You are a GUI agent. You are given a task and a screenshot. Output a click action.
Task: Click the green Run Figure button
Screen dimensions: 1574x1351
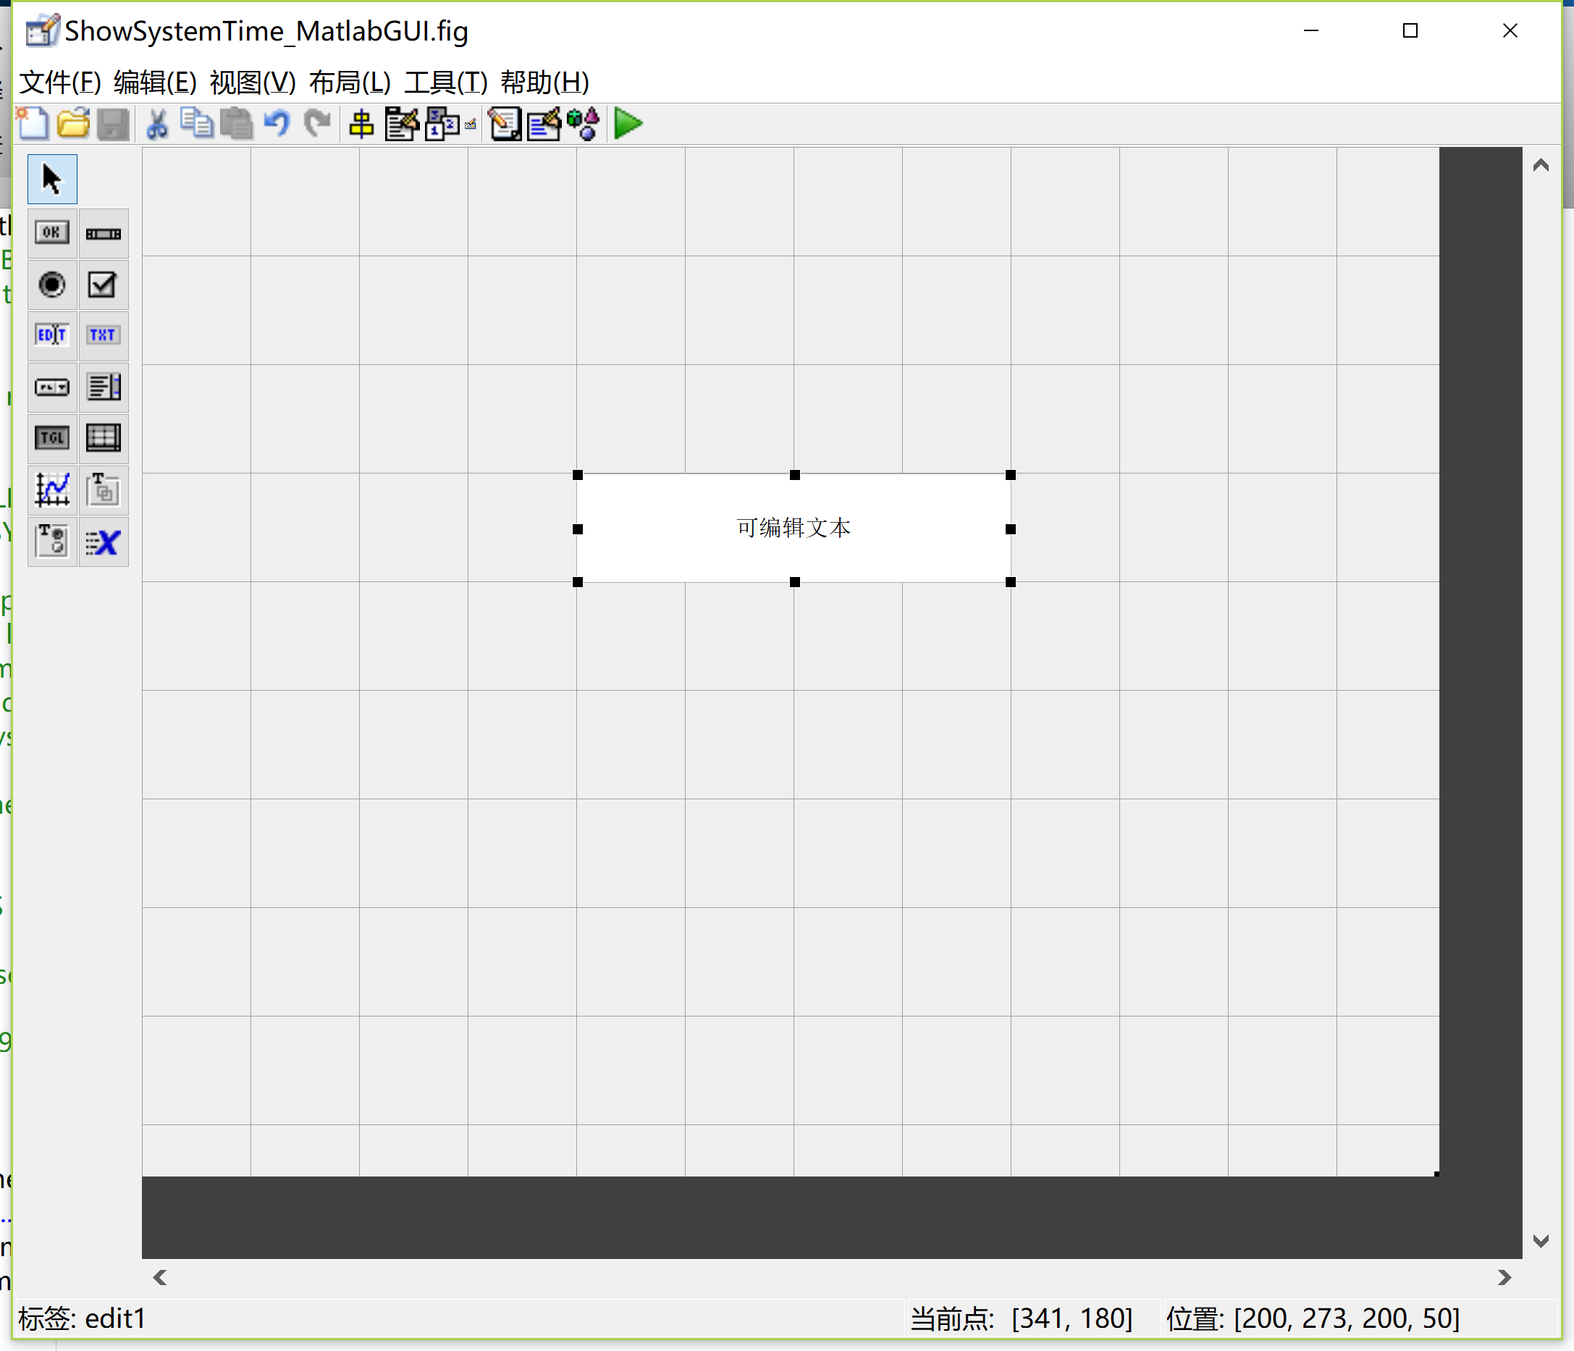628,124
